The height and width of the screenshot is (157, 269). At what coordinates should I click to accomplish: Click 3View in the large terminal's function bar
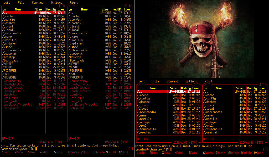pos(32,152)
